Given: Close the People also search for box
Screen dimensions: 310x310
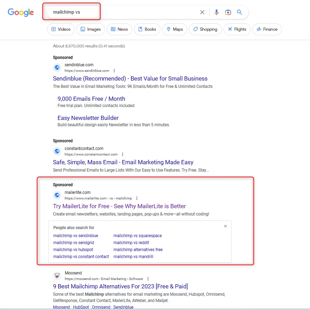Looking at the screenshot, I should pyautogui.click(x=225, y=226).
